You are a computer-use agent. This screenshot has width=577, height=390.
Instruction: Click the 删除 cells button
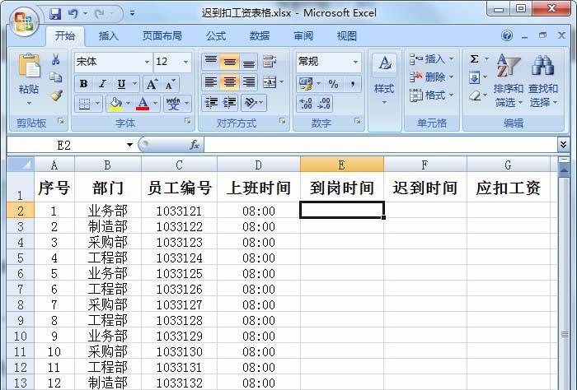[431, 77]
